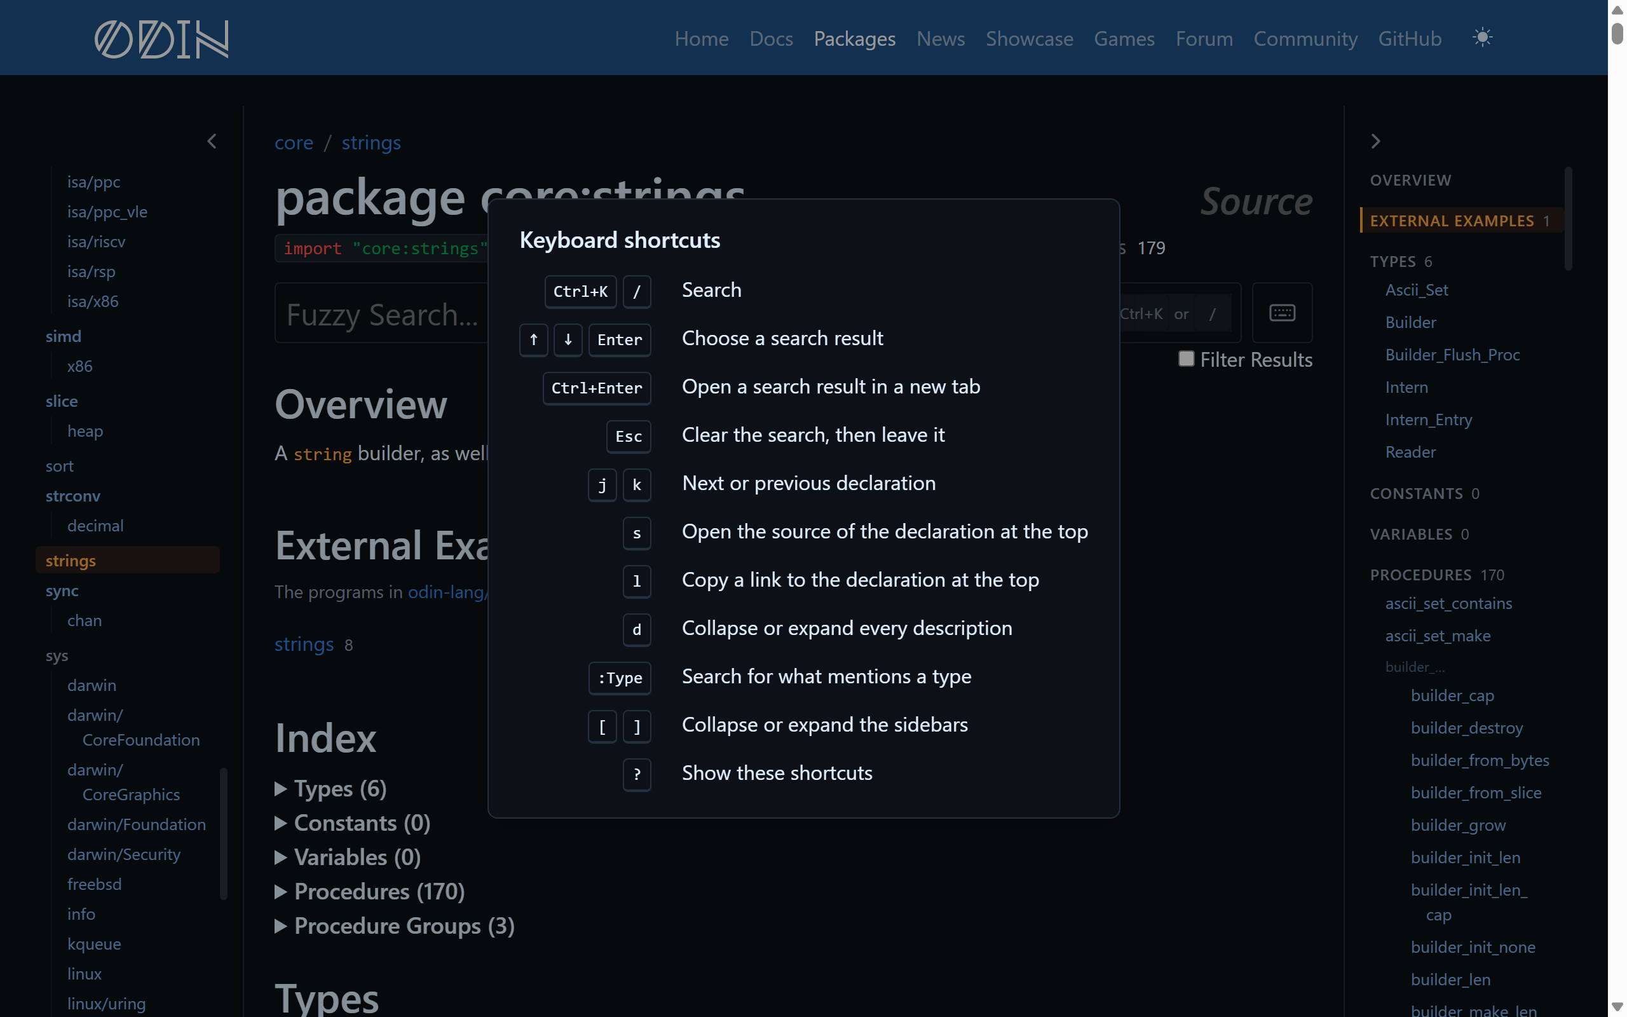Click the :Type key in shortcuts dialog
1627x1017 pixels.
click(620, 678)
